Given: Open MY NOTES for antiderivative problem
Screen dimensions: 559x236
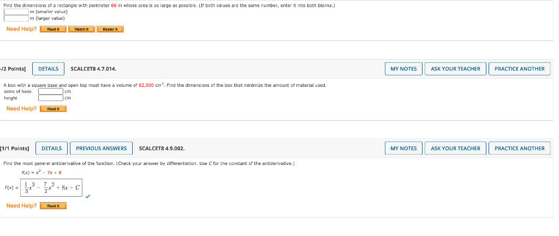Looking at the screenshot, I should [403, 148].
